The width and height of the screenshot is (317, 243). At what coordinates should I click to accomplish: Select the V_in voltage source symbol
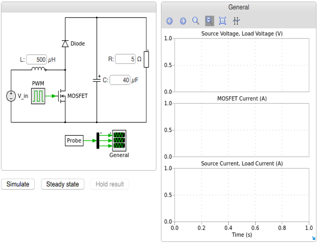pyautogui.click(x=11, y=96)
